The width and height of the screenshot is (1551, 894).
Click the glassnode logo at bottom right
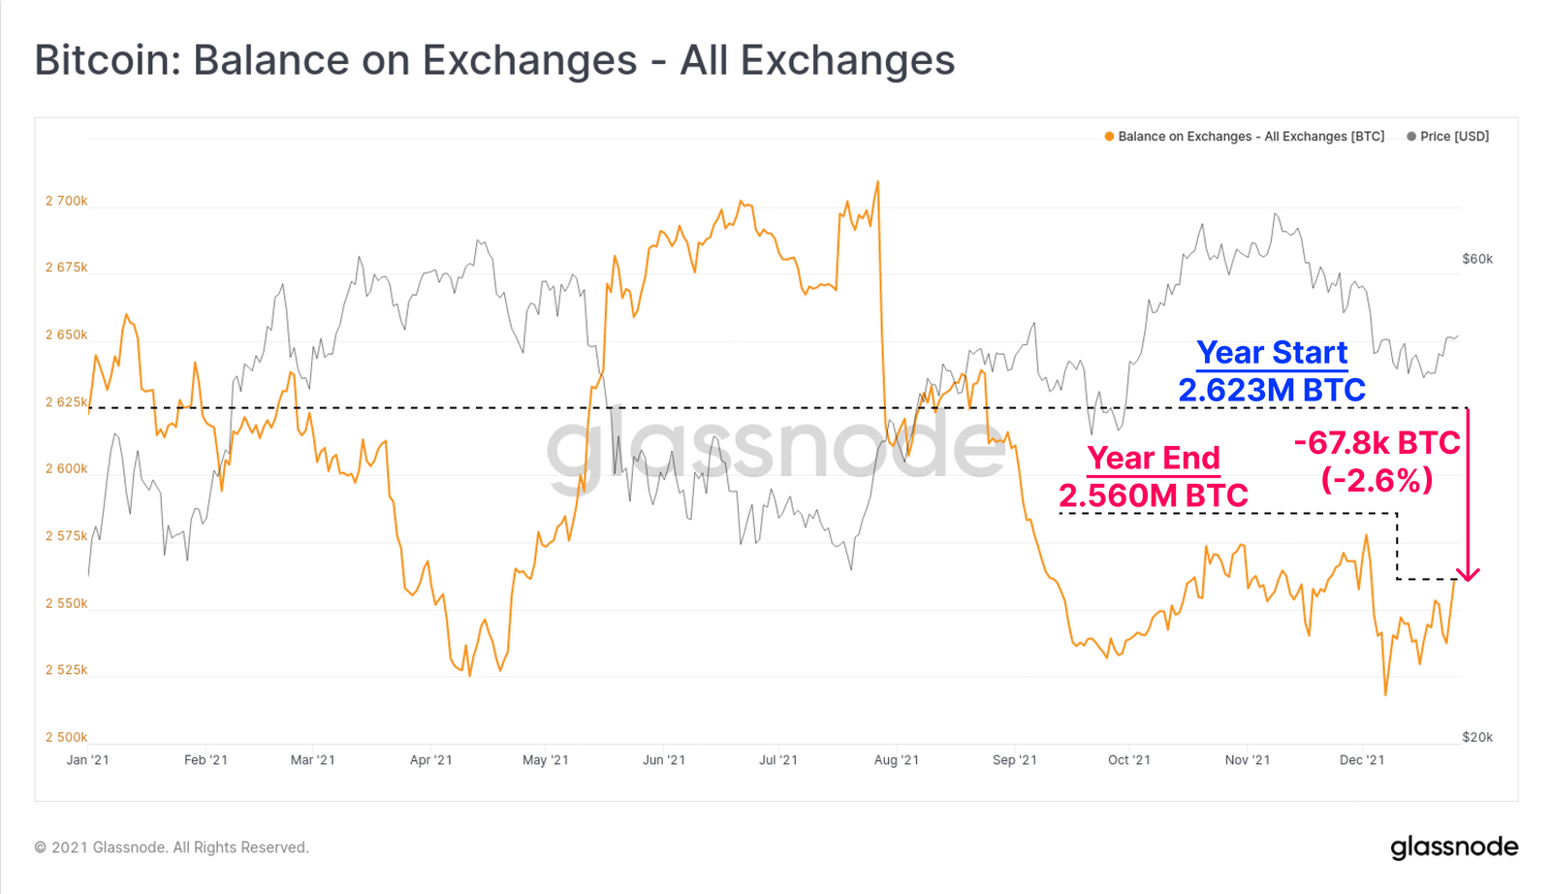[x=1454, y=847]
